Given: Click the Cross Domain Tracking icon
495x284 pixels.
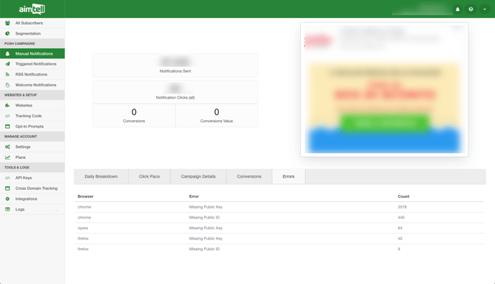Looking at the screenshot, I should (x=8, y=188).
